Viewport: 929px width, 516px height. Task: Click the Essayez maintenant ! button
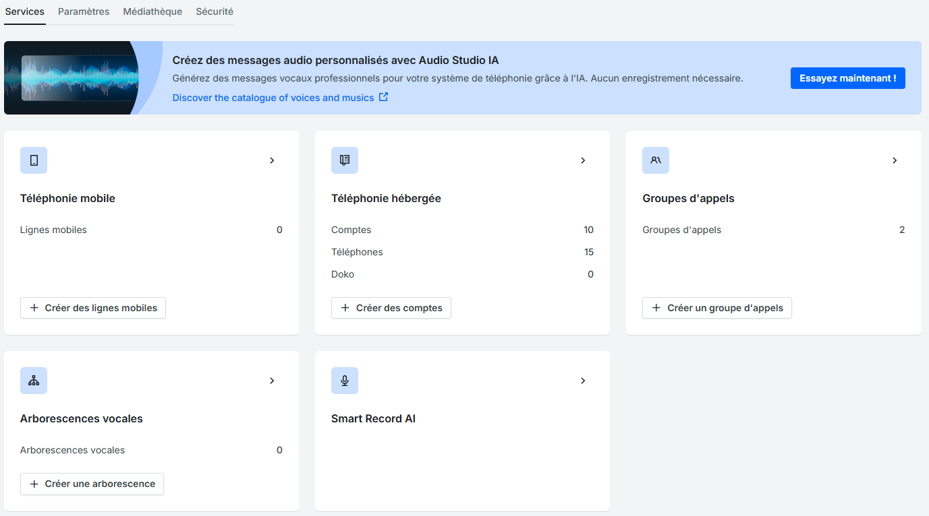pos(848,78)
